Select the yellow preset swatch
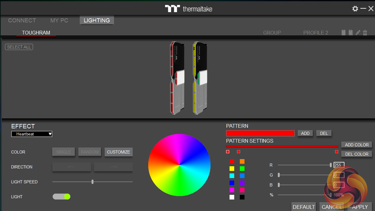Screen dimensions: 375x211 (x=232, y=168)
